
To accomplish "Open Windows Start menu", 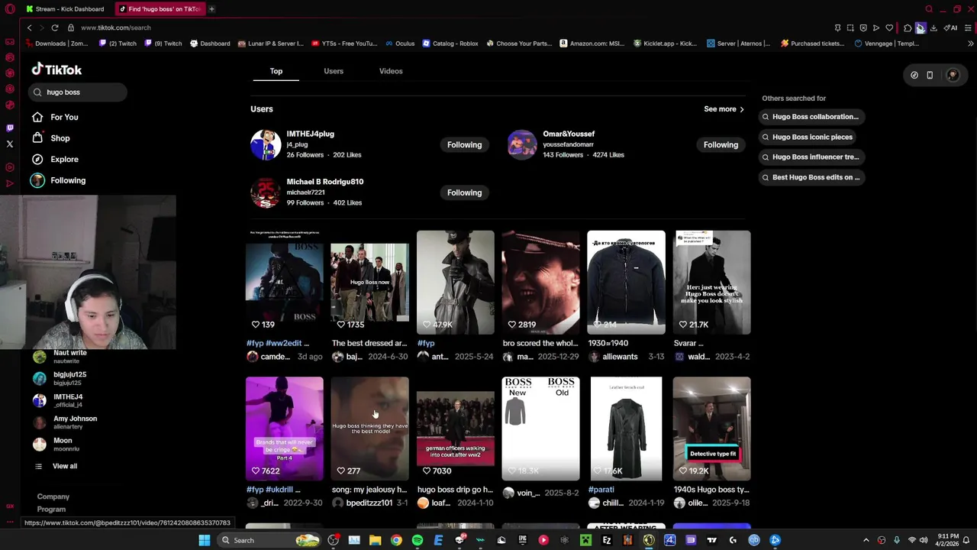I will pyautogui.click(x=205, y=540).
